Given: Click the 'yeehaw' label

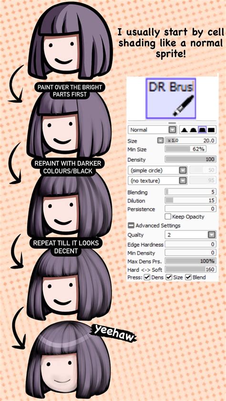Looking at the screenshot, I should click(114, 333).
